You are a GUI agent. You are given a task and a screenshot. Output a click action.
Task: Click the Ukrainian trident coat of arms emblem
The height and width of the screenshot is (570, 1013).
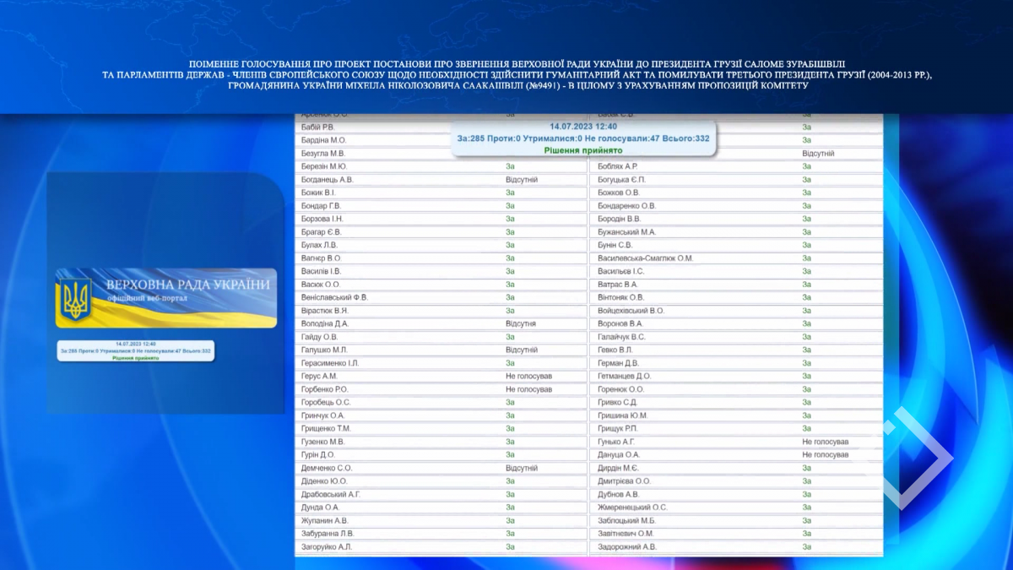pos(76,300)
